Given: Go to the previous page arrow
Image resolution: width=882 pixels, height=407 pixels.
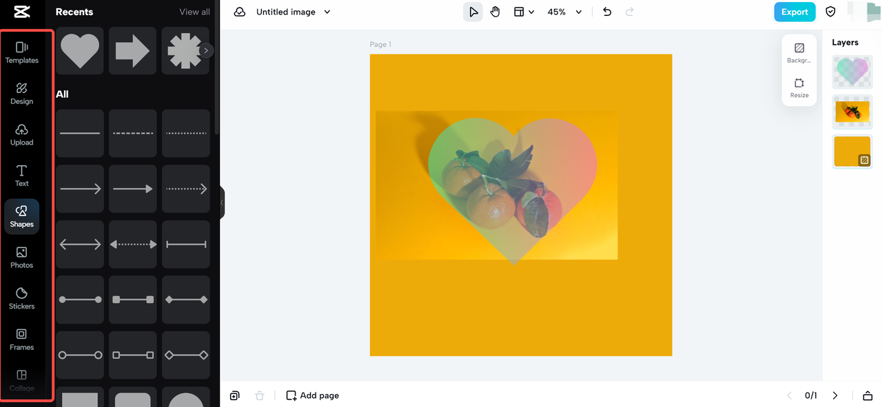Looking at the screenshot, I should click(x=790, y=395).
